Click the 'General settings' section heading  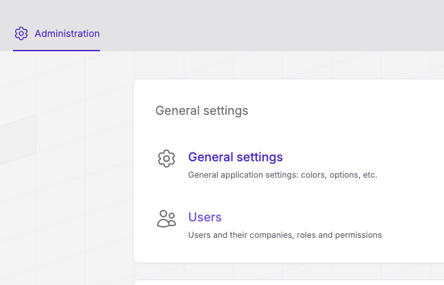click(201, 111)
